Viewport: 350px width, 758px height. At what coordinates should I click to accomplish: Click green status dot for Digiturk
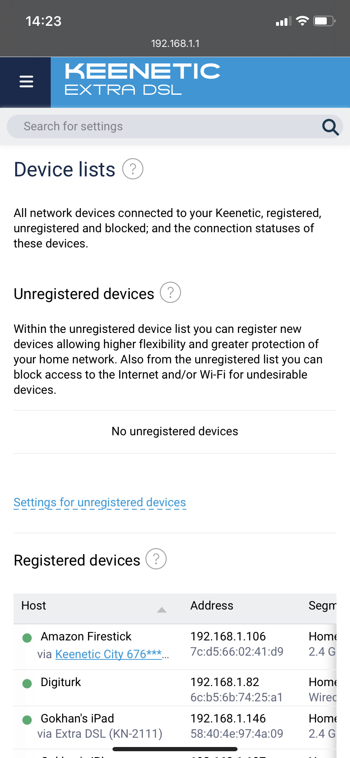pyautogui.click(x=27, y=683)
